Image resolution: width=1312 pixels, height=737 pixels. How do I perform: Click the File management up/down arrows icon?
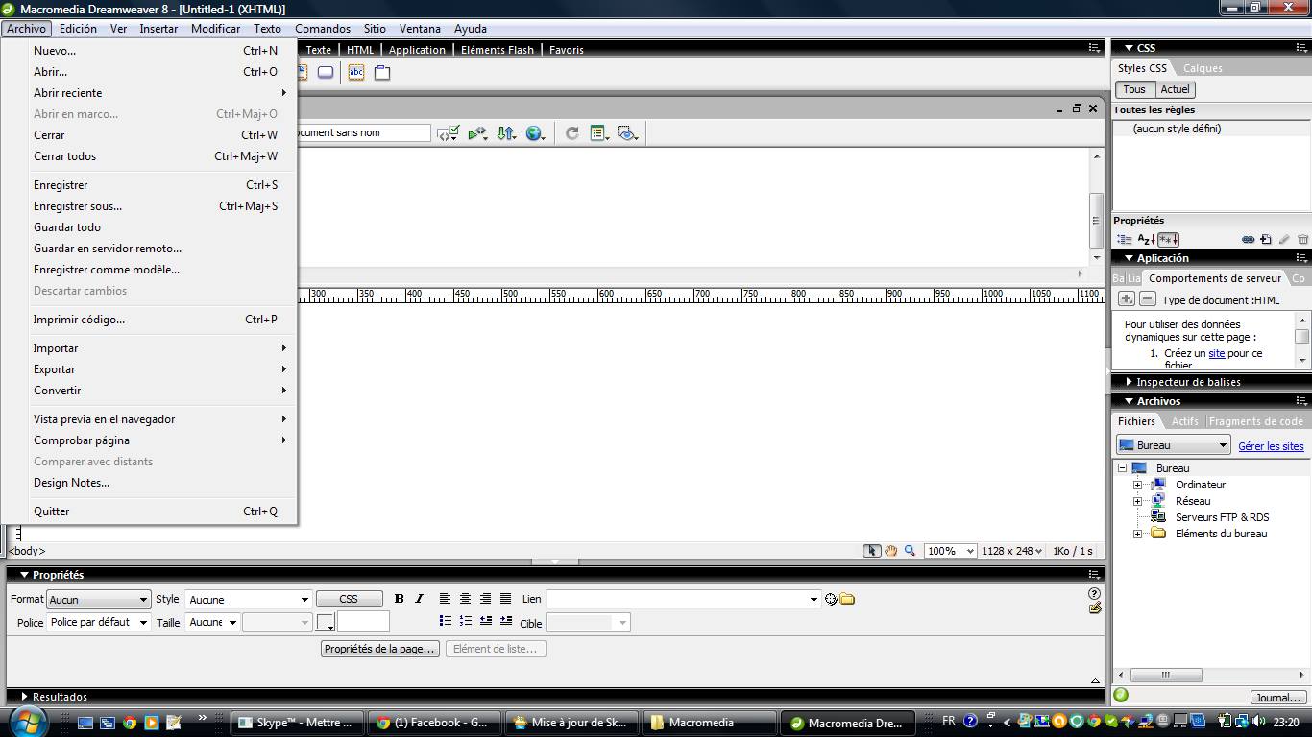click(x=506, y=133)
